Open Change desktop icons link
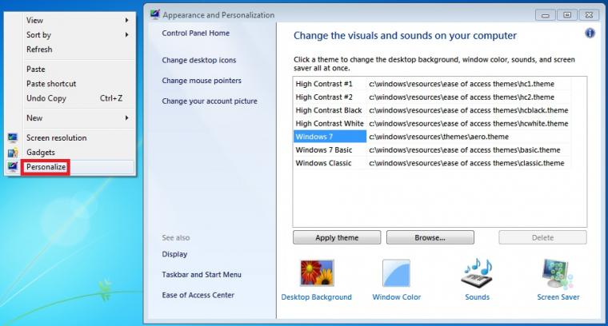 point(199,60)
